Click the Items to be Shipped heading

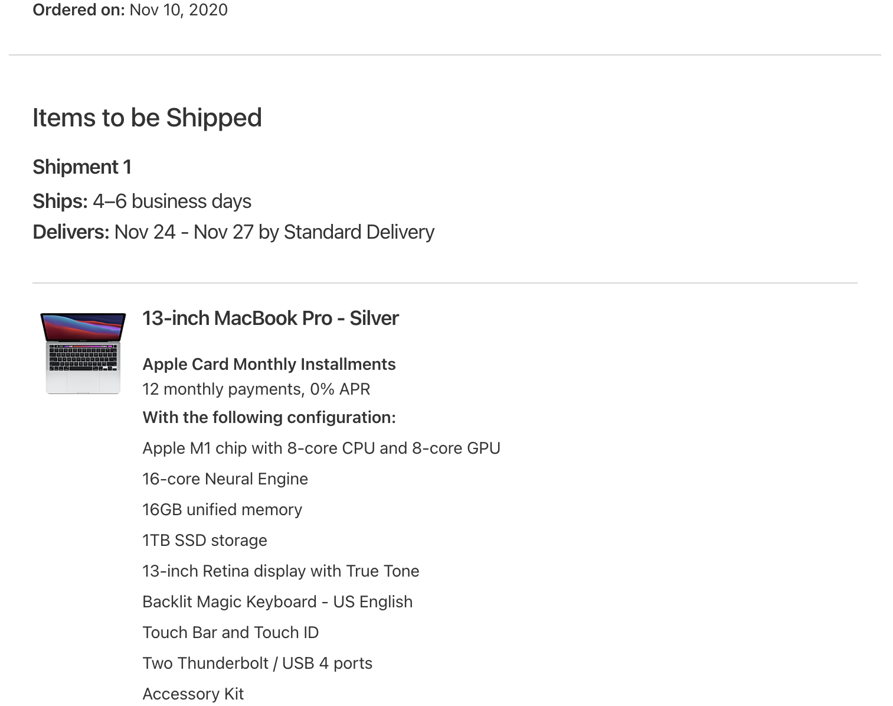click(x=147, y=118)
